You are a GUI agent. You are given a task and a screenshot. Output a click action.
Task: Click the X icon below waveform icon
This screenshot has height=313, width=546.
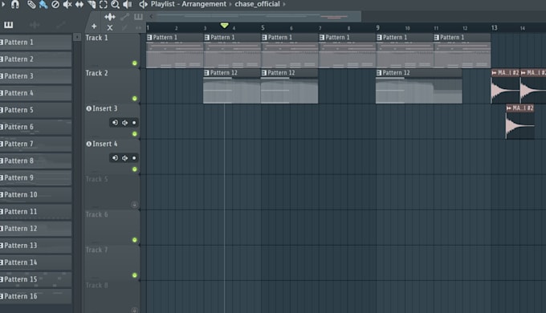110,27
